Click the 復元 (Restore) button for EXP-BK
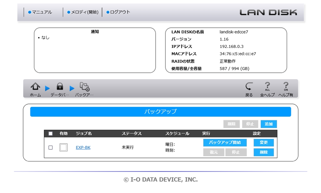This screenshot has width=321, height=193. (x=213, y=152)
